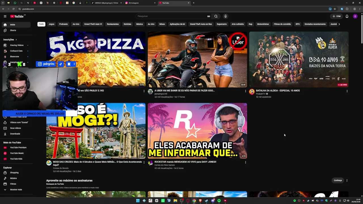Open Steam from the taskbar
Screen dimensions: 363x204
206,201
